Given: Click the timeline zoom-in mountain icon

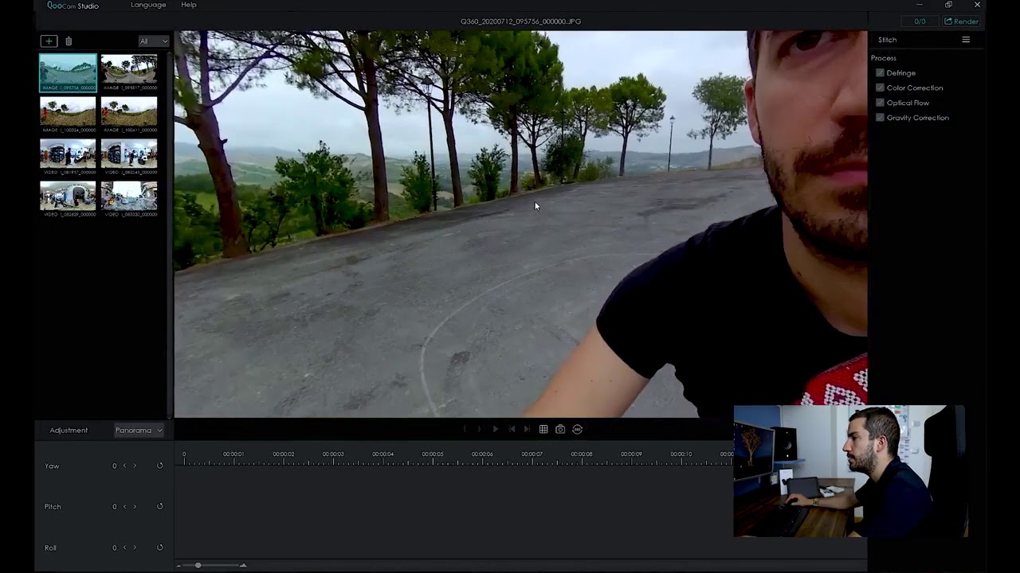Looking at the screenshot, I should 243,565.
